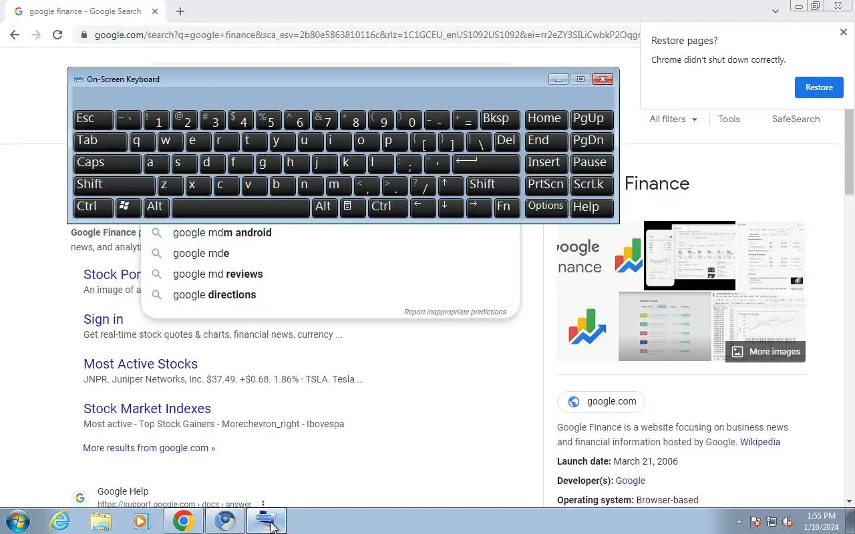855x534 pixels.
Task: Click the spacebar on On-Screen Keyboard
Action: tap(240, 208)
